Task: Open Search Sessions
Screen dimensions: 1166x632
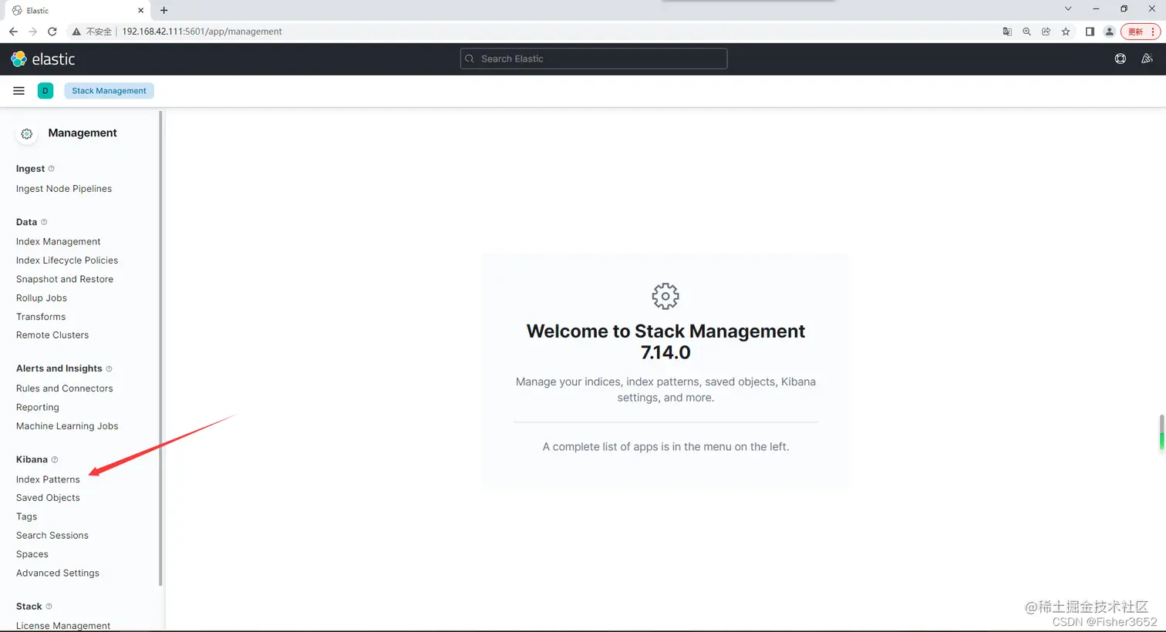Action: [x=52, y=536]
